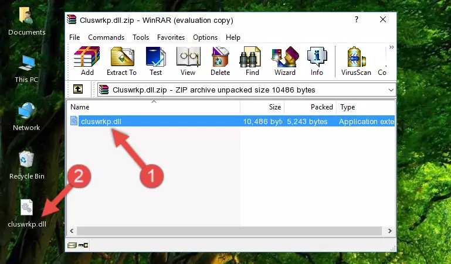This screenshot has width=451, height=264.
Task: Click the Add archive toolbar icon
Action: (87, 61)
